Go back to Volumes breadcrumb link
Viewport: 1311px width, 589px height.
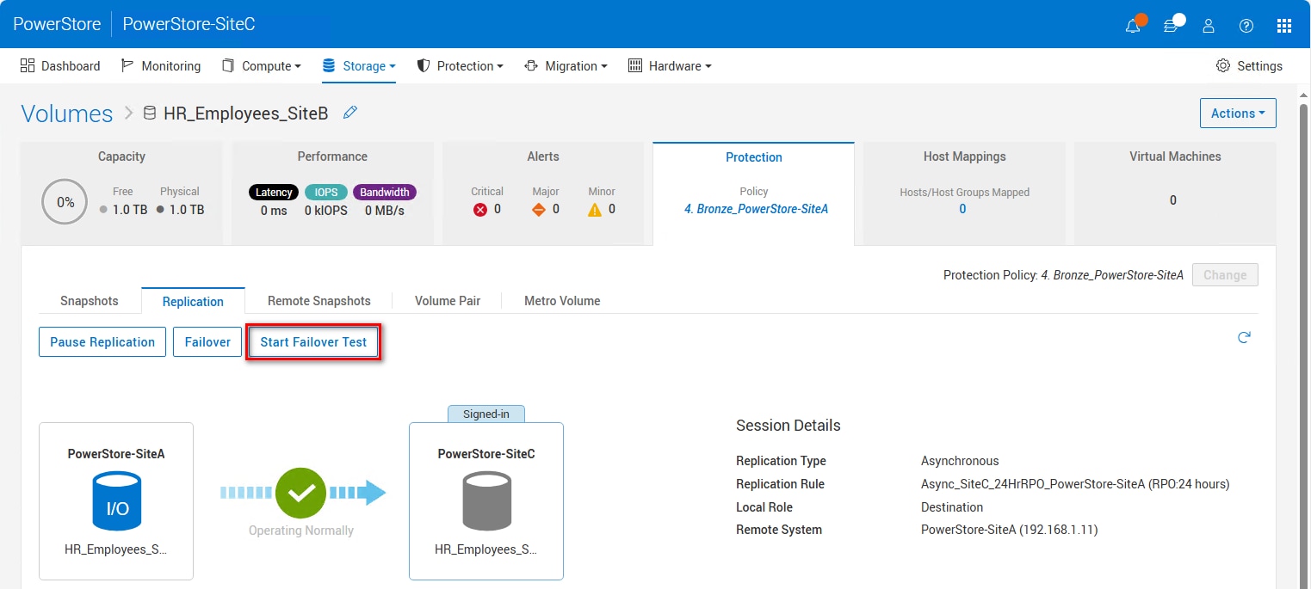tap(67, 114)
